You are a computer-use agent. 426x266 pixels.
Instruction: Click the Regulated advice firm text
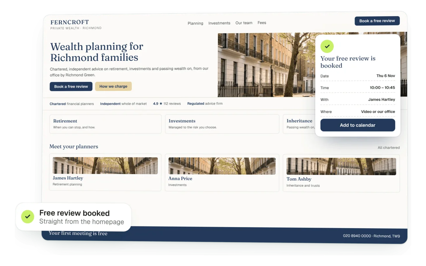[x=205, y=104]
